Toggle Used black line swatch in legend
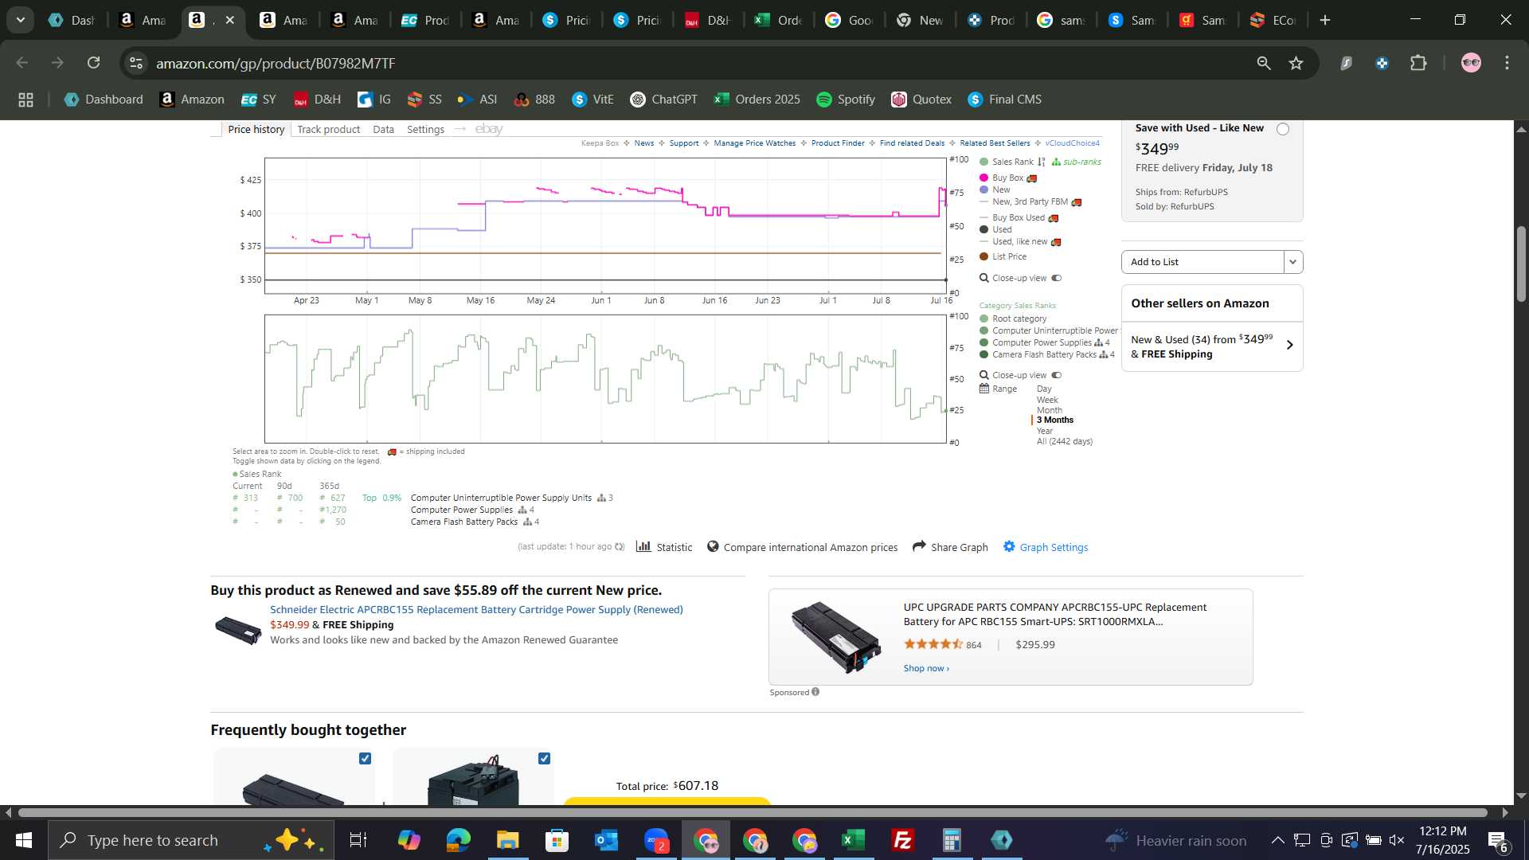This screenshot has height=860, width=1529. pyautogui.click(x=983, y=229)
